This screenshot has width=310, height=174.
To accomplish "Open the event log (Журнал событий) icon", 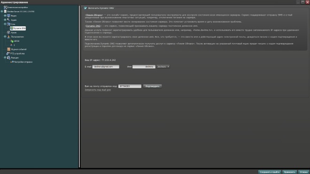I will pyautogui.click(x=9, y=49).
